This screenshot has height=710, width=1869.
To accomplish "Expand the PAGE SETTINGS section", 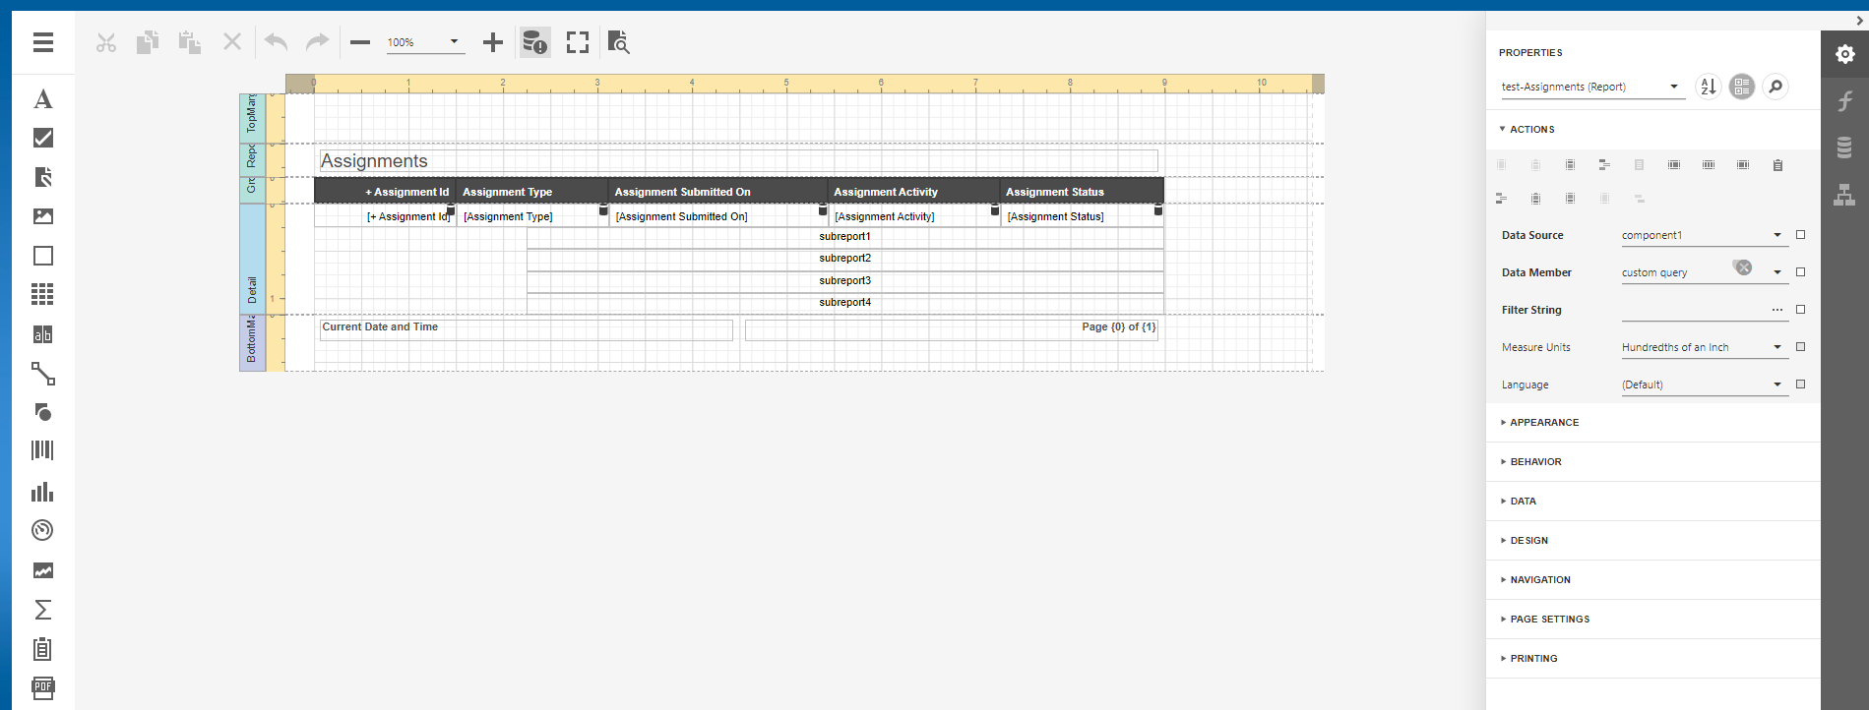I will click(x=1549, y=620).
